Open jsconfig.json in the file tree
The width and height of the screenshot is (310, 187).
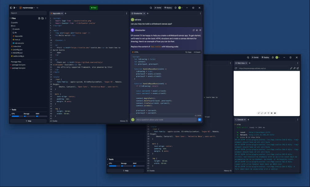pyautogui.click(x=17, y=50)
